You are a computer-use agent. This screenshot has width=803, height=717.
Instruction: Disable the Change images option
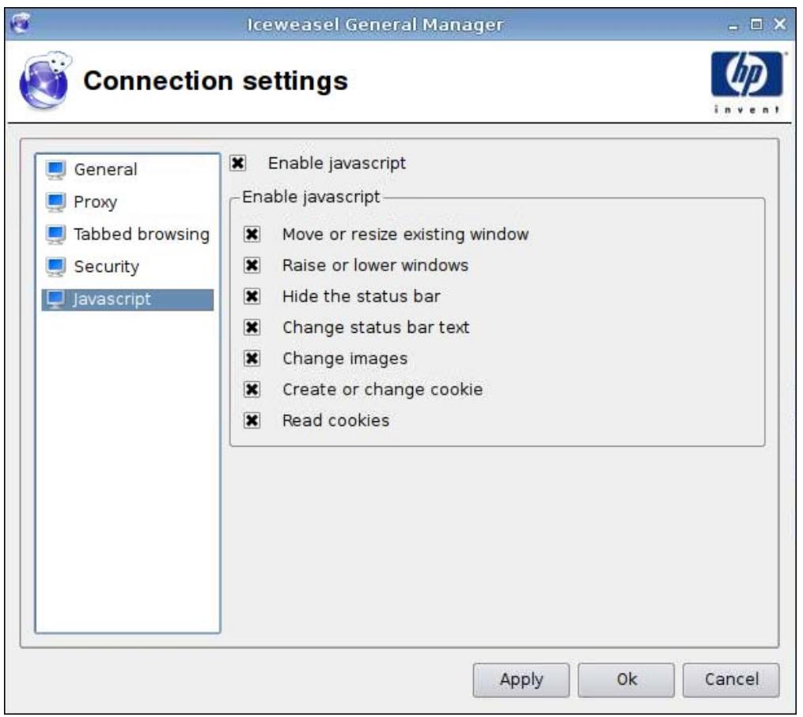[x=252, y=358]
